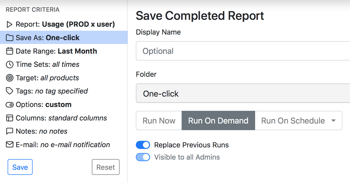This screenshot has height=183, width=350.
Task: Click the speech bubble icon for Notes
Action: [x=9, y=131]
